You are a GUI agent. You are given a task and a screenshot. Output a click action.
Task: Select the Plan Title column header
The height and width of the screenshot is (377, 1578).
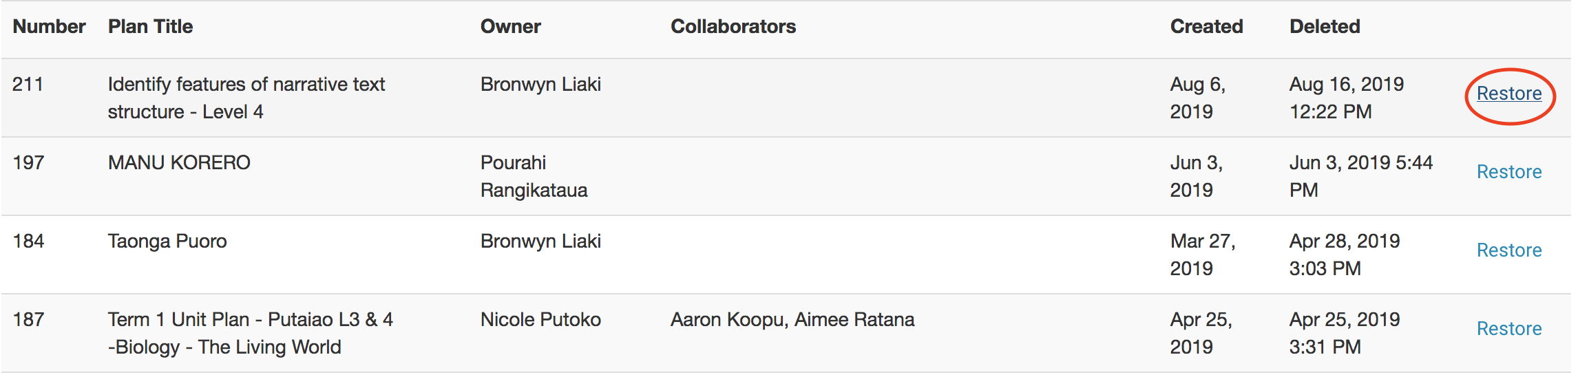coord(150,26)
